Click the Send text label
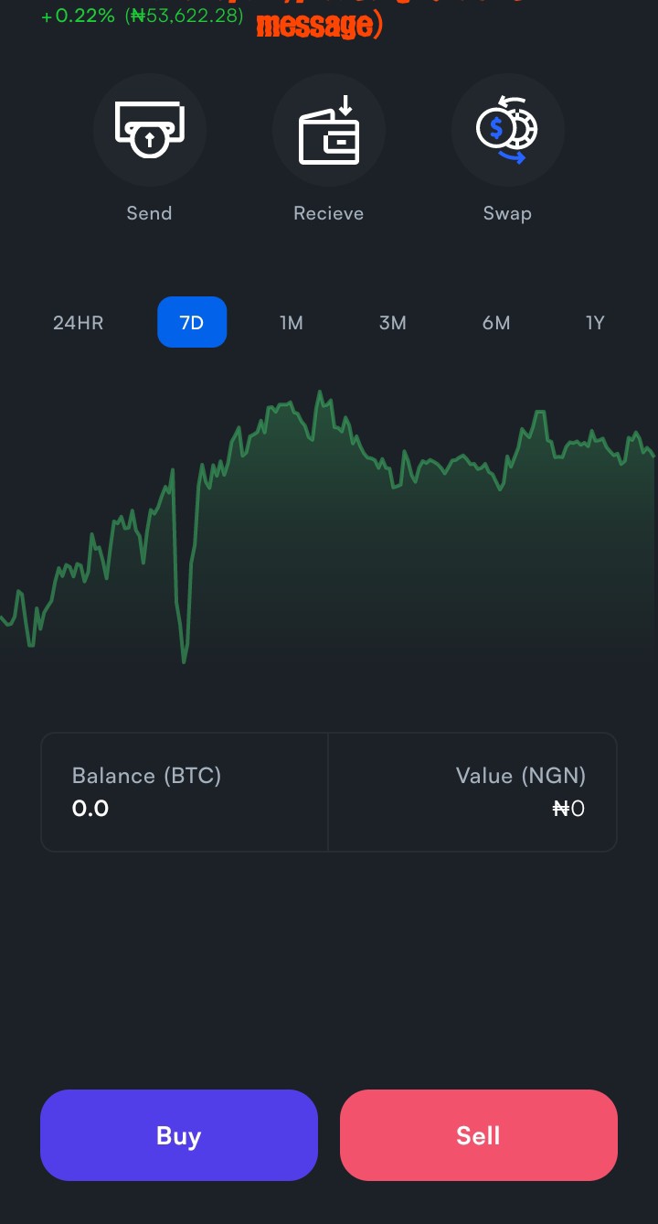This screenshot has width=658, height=1224. [x=149, y=213]
